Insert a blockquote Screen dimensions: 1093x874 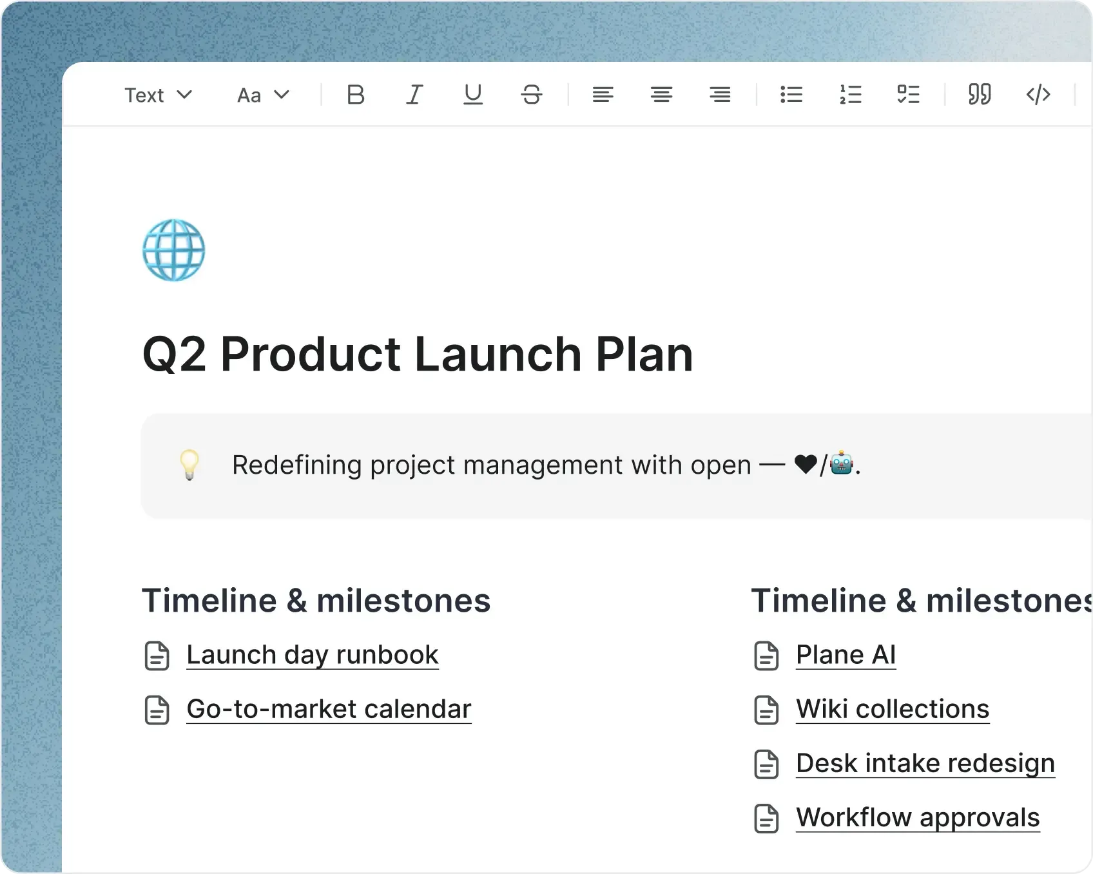point(979,95)
